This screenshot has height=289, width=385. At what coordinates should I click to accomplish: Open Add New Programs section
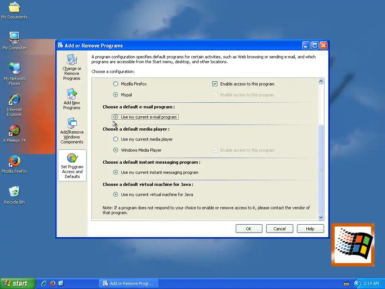pos(72,99)
